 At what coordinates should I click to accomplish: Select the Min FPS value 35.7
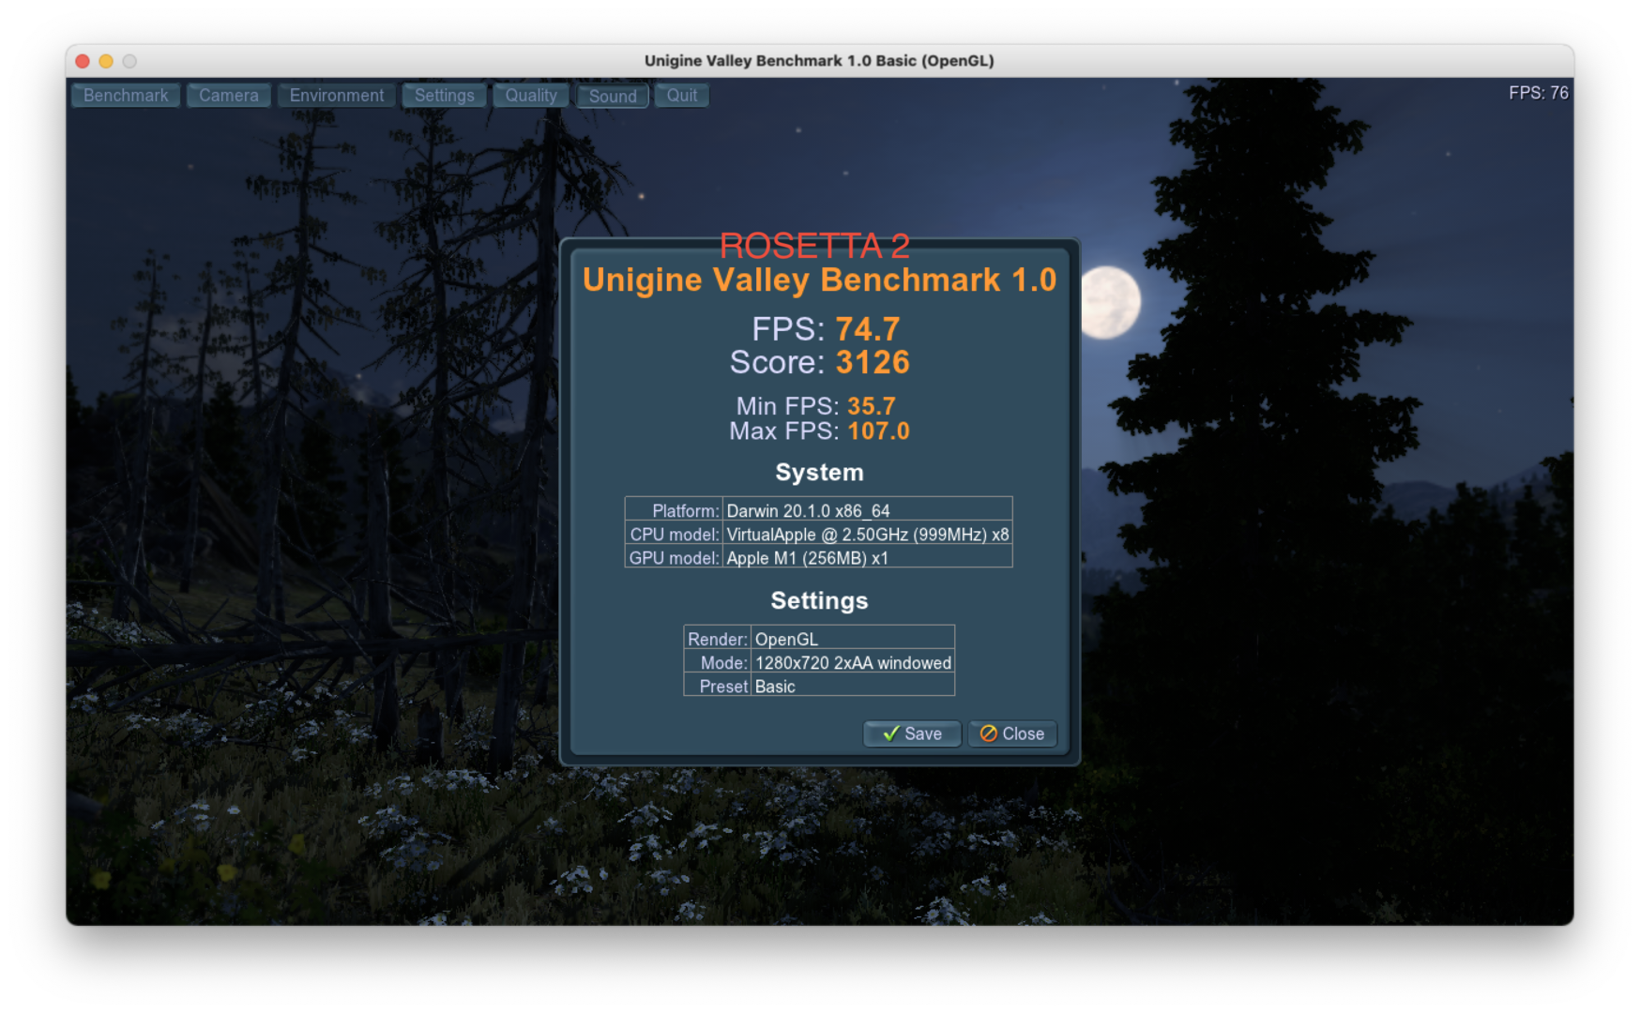[872, 406]
